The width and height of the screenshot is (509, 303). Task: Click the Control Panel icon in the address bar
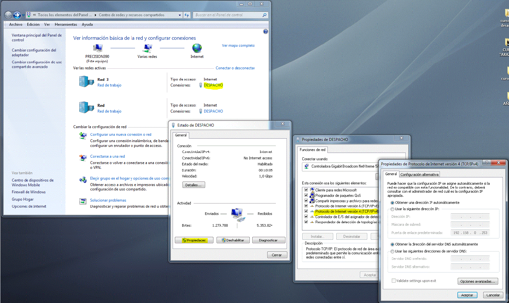29,15
